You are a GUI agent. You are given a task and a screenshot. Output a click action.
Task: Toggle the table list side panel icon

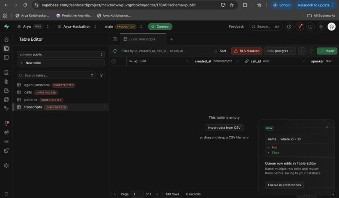click(114, 39)
